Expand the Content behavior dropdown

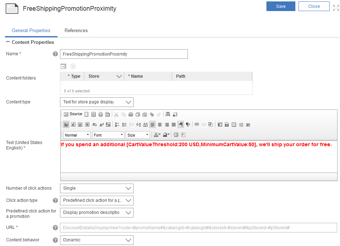click(x=96, y=240)
